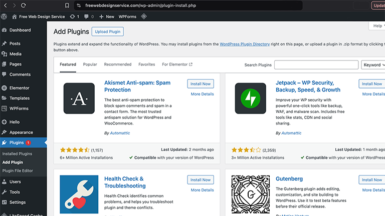Visit Free Web Design Service site link

tap(38, 16)
